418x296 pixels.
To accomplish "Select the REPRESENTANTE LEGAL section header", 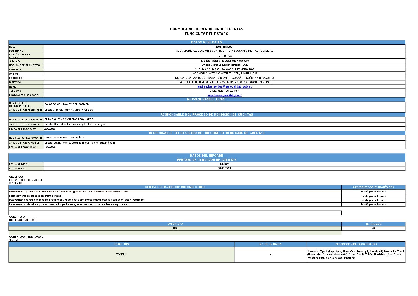I will click(207, 99).
